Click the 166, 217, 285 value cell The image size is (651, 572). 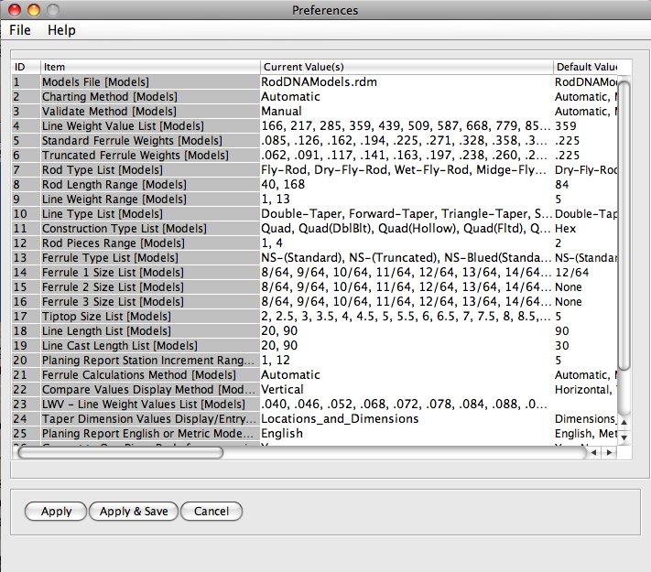[407, 125]
